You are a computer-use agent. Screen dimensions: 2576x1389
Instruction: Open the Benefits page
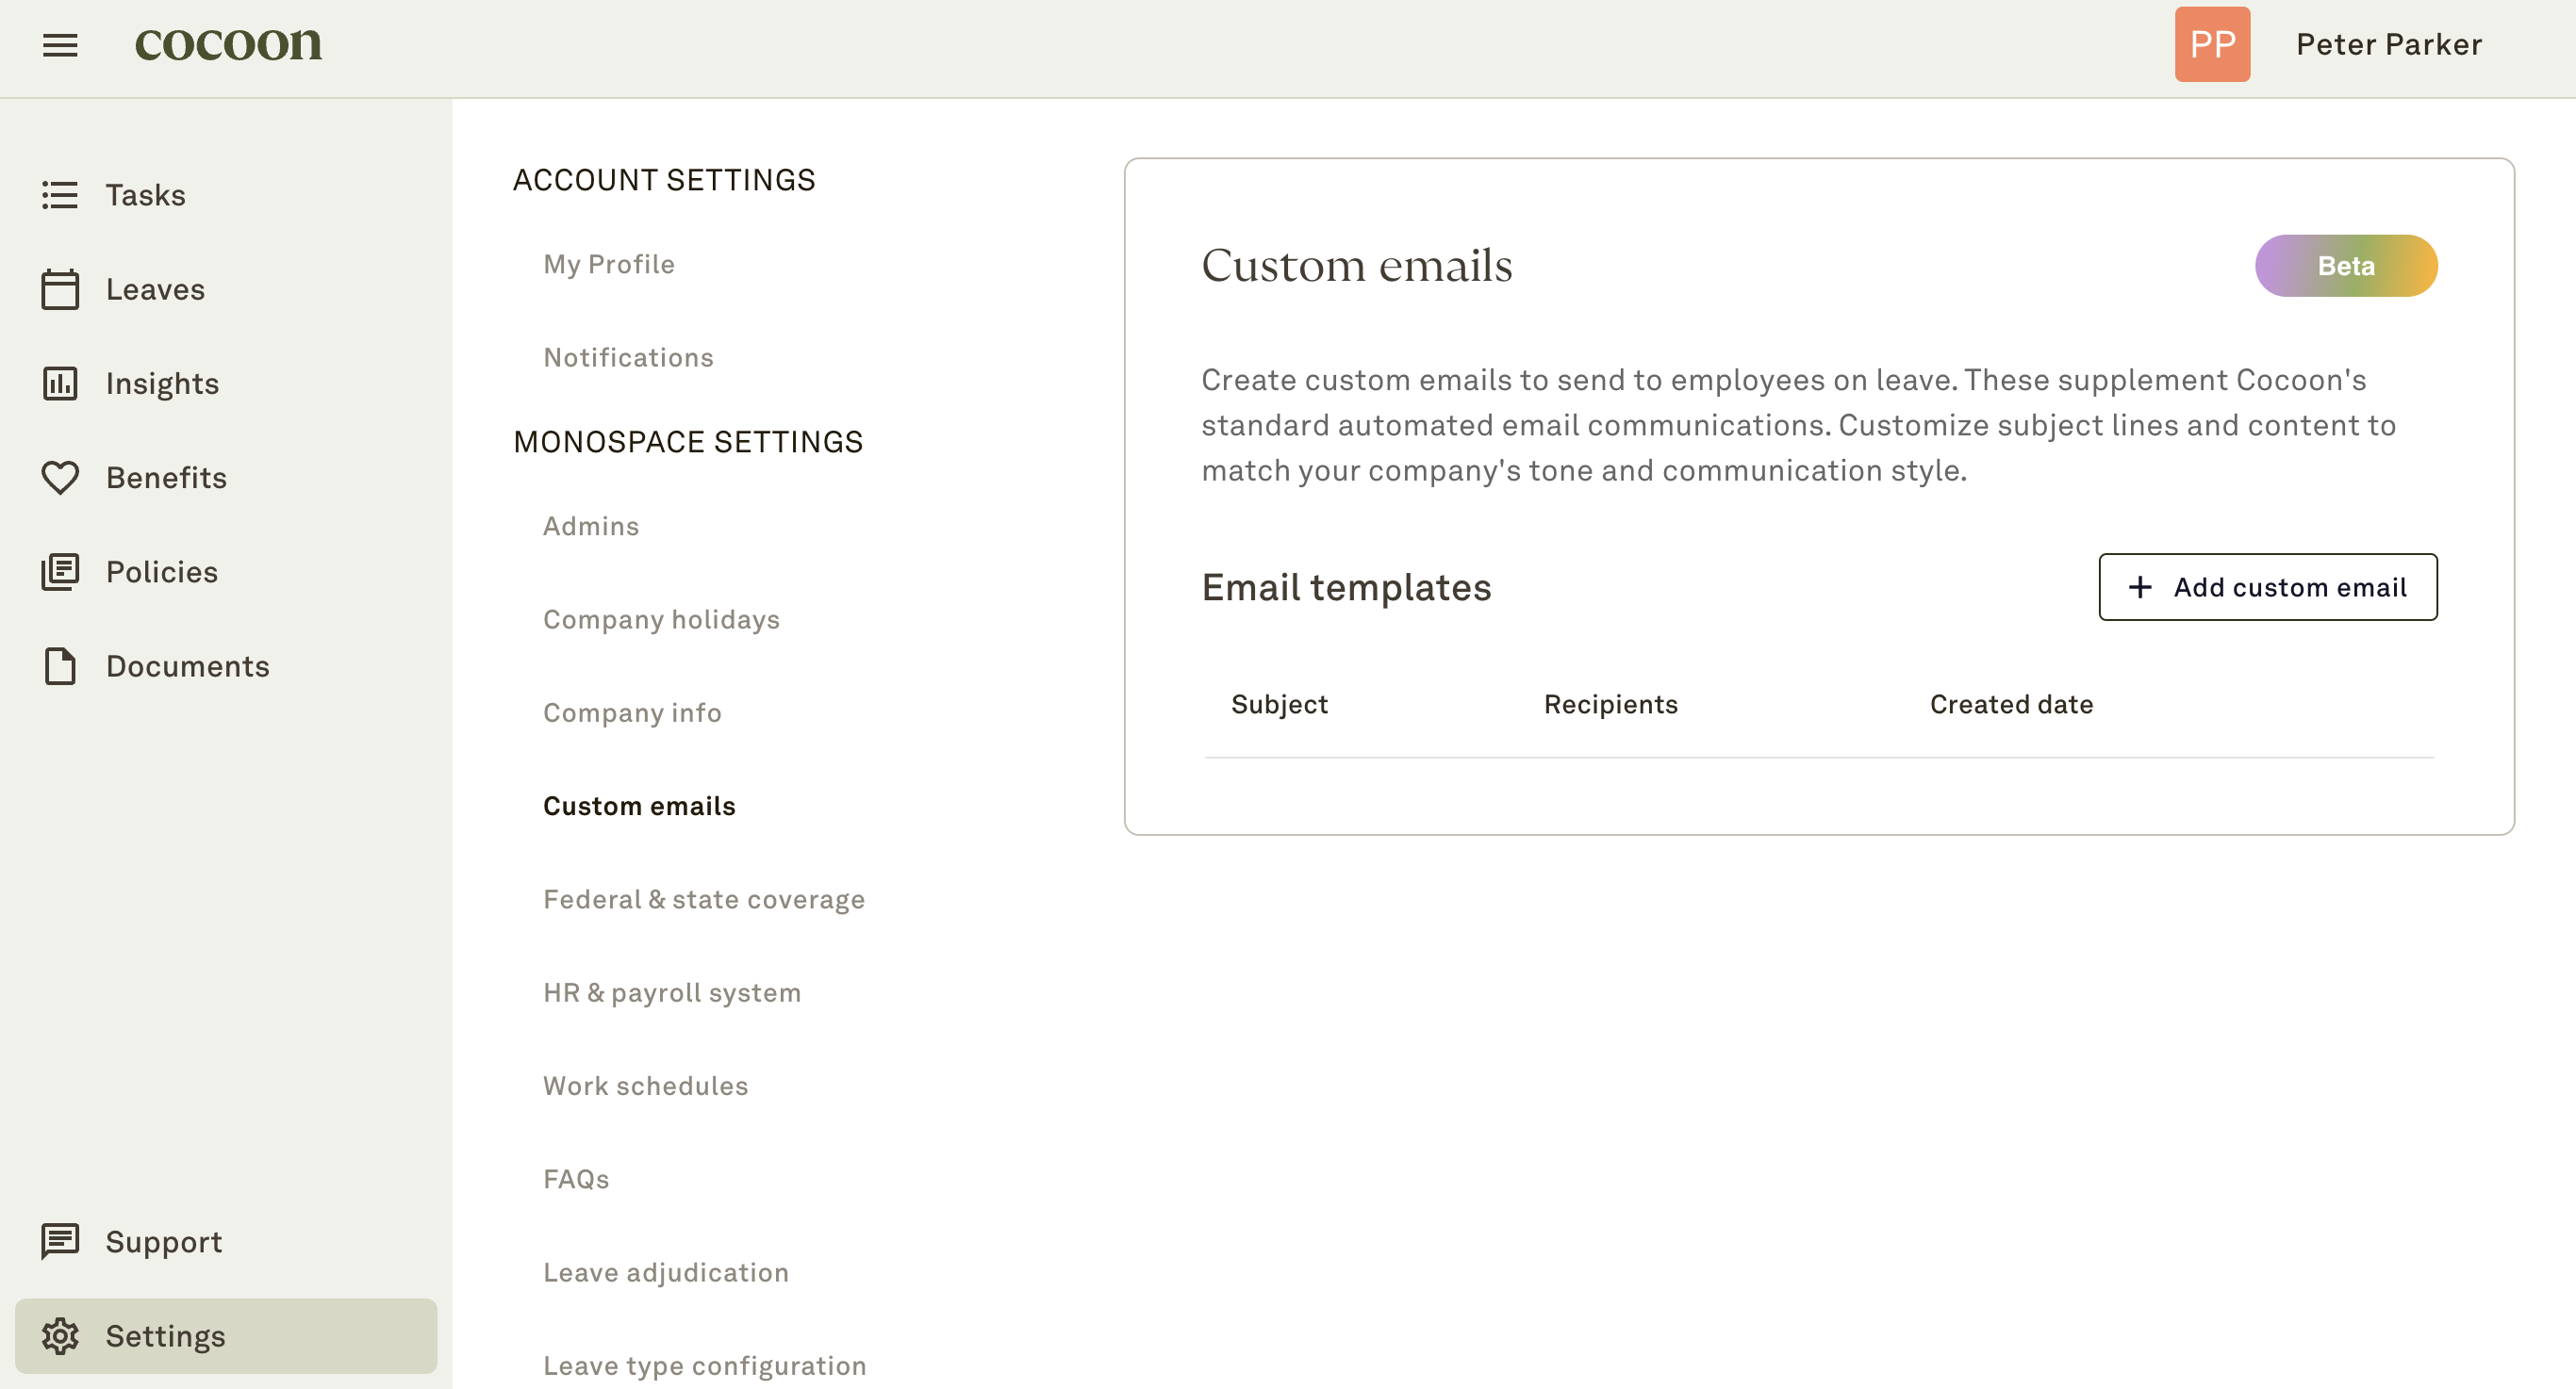coord(226,478)
